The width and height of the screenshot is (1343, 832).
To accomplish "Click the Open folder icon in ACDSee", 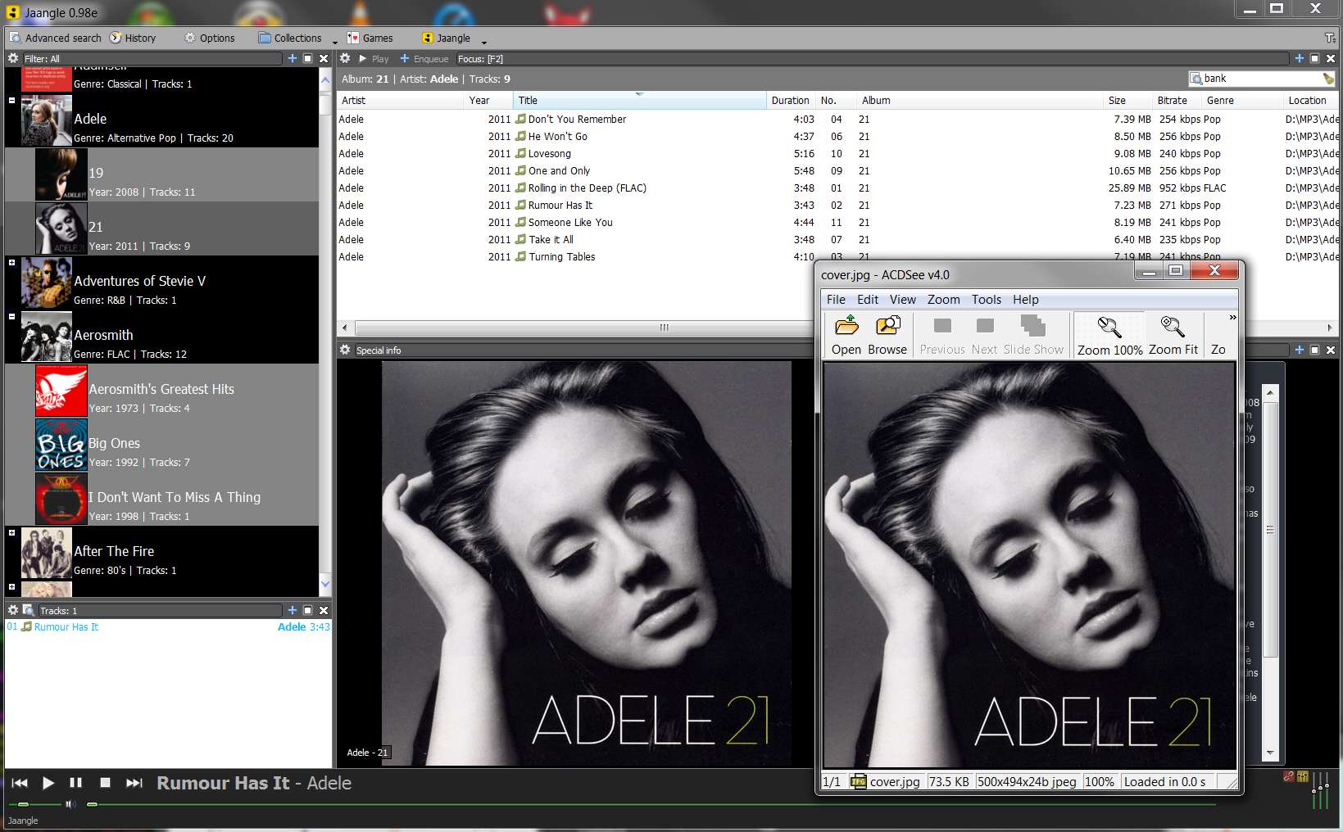I will (x=846, y=327).
